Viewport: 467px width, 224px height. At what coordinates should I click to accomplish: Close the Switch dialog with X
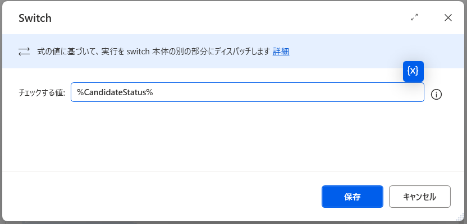point(448,17)
